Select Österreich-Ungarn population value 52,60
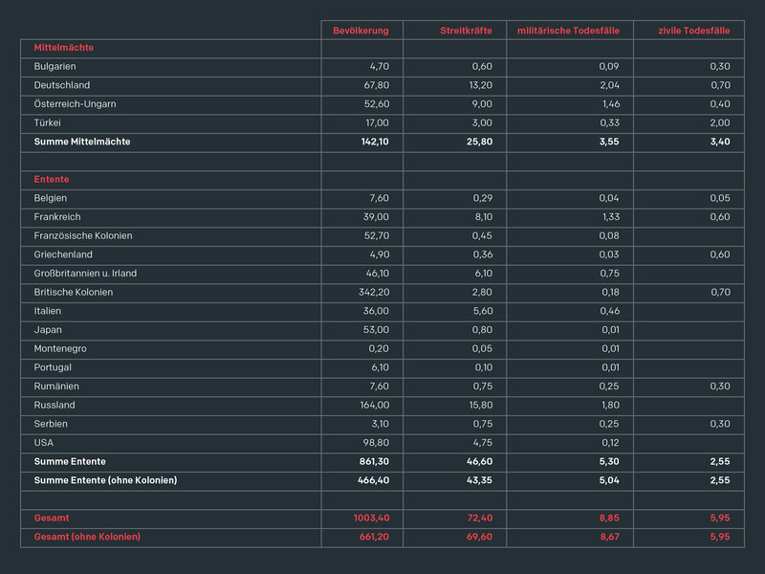This screenshot has height=574, width=765. (377, 104)
